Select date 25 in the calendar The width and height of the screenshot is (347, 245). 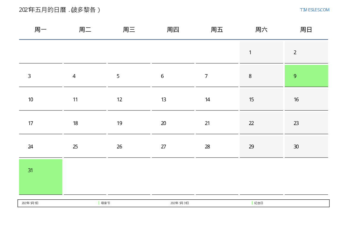(85, 146)
